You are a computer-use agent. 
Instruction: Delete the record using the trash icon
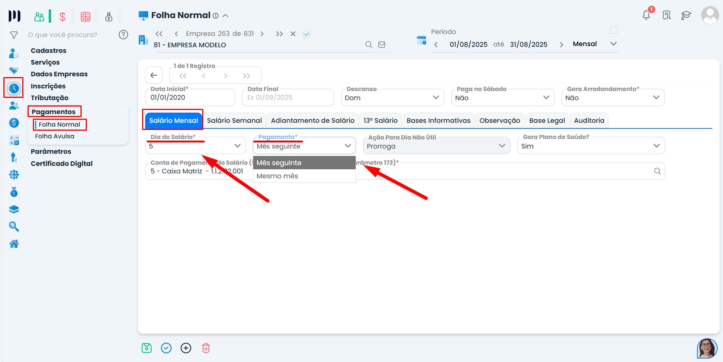(206, 348)
